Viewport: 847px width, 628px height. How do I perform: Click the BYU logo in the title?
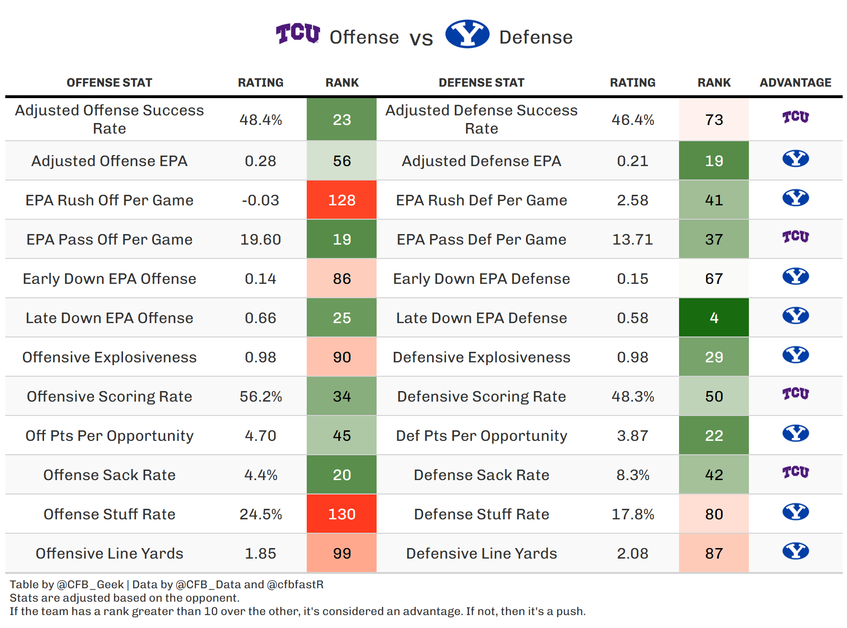467,34
